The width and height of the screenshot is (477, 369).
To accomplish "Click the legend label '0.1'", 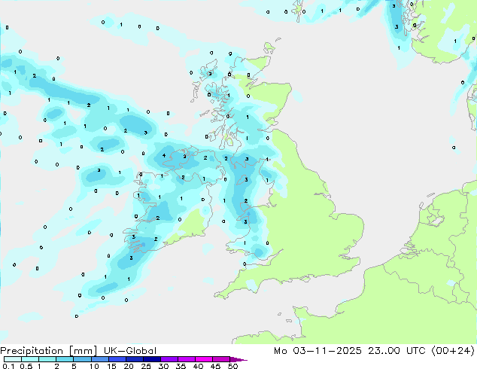I will [x=8, y=366].
